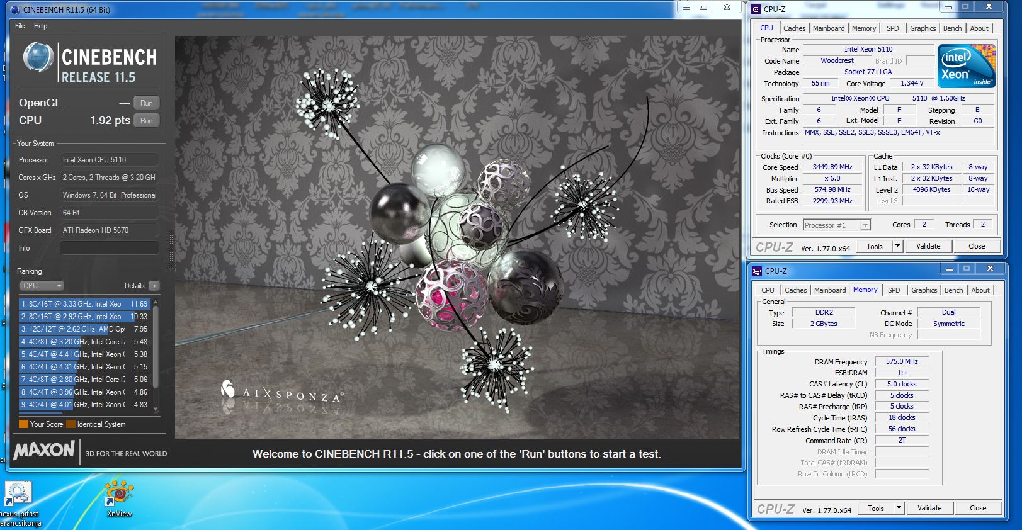Click the Your Score orange swatch
The width and height of the screenshot is (1022, 530).
23,424
